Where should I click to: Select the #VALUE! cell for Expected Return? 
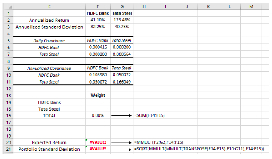[98, 142]
